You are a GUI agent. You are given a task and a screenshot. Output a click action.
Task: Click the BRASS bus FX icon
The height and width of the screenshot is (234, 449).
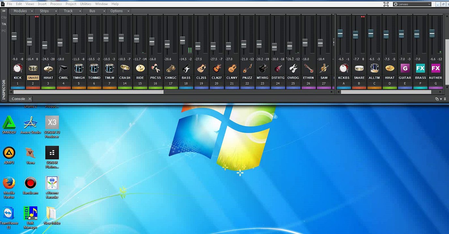pos(420,68)
